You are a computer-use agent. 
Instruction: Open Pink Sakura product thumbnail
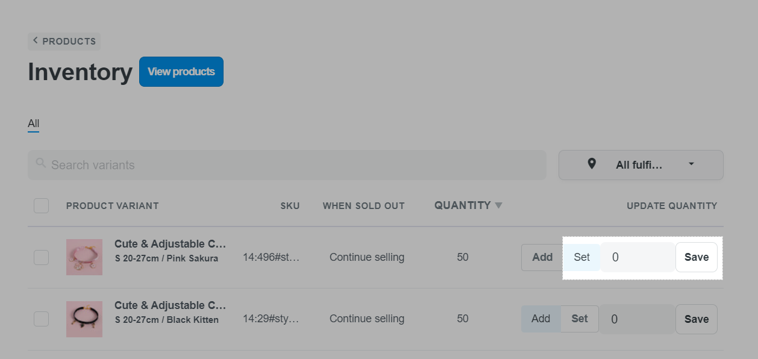pyautogui.click(x=84, y=257)
